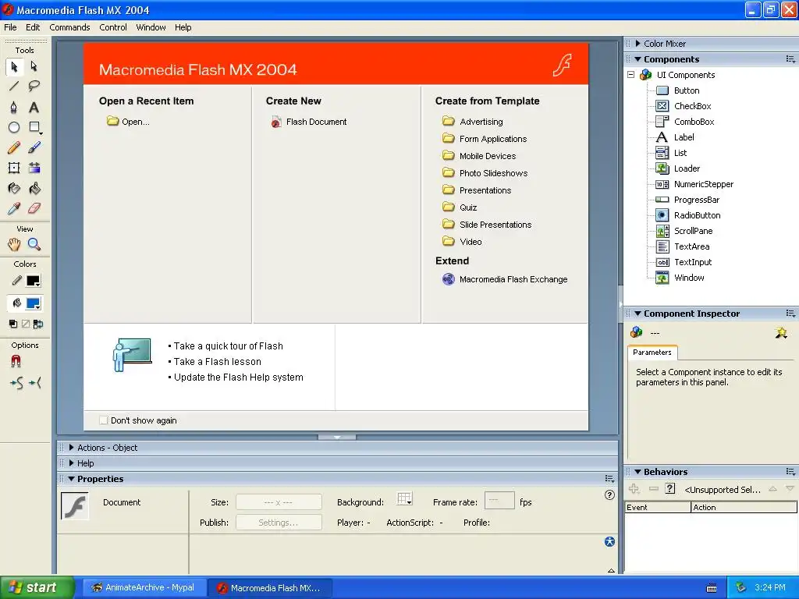Click the Swap Colors icon
Viewport: 799px width, 599px height.
click(x=38, y=324)
